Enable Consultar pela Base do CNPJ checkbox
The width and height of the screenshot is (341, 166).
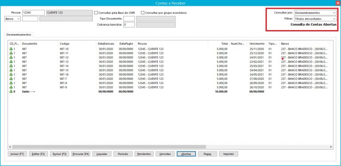[x=96, y=13]
